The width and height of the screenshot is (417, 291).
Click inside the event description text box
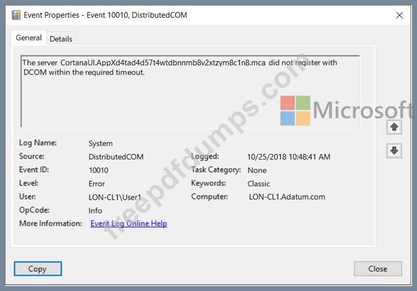190,91
